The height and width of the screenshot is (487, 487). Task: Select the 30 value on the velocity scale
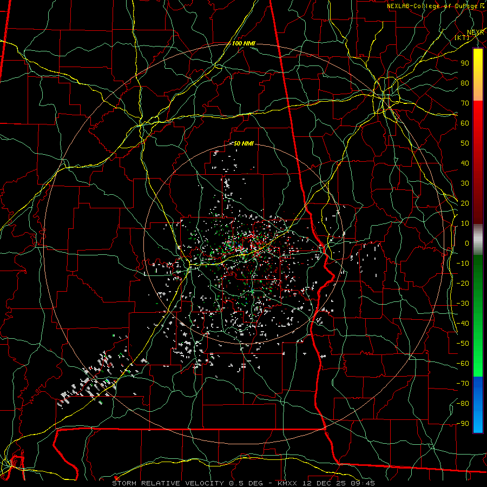coord(465,183)
